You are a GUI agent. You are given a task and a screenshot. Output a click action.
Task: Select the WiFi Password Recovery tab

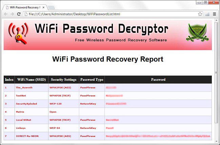coord(23,7)
